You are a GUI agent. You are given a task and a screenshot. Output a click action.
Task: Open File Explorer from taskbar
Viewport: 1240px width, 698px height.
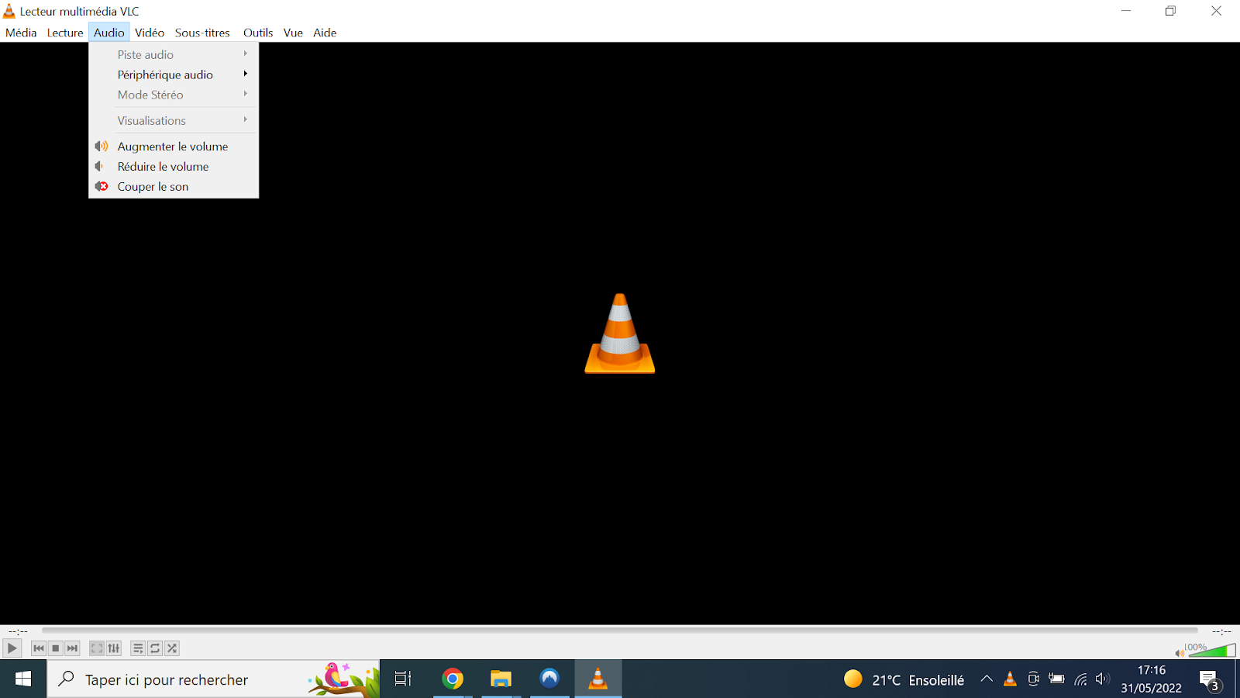(x=501, y=679)
